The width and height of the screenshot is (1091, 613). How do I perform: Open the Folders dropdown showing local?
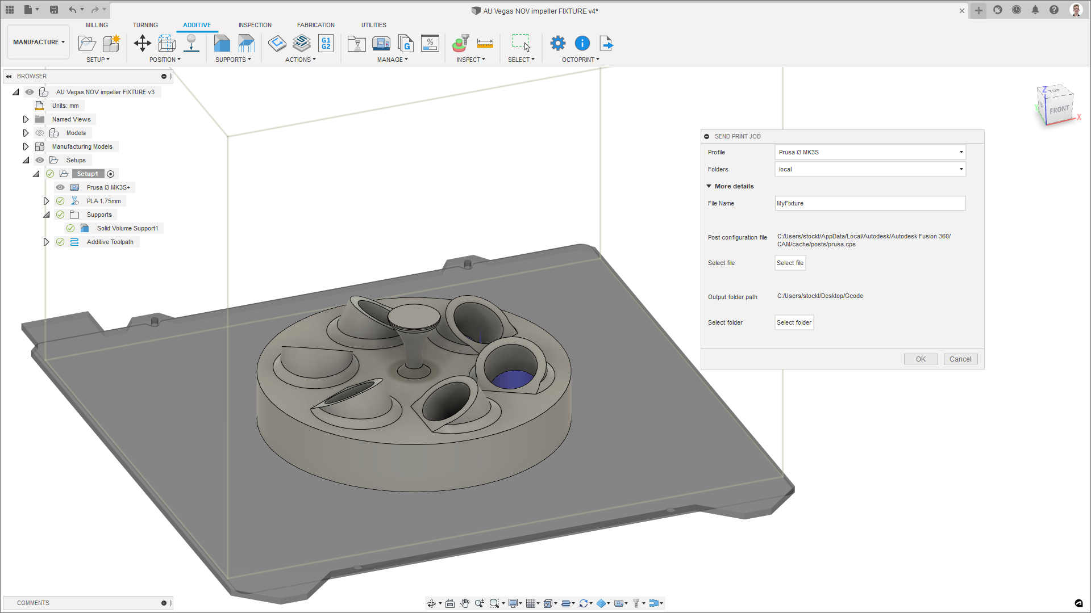coord(869,169)
